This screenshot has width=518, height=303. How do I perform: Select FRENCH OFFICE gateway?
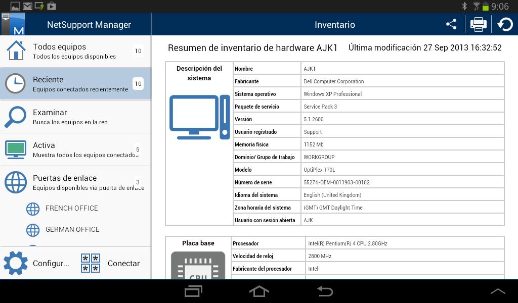[x=72, y=209]
